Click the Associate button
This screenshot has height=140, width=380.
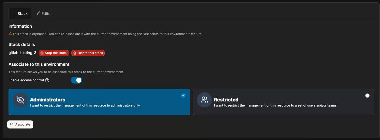[x=20, y=124]
